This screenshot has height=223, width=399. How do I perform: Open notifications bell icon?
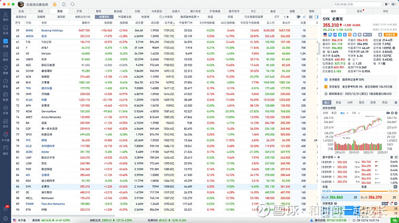(x=64, y=4)
